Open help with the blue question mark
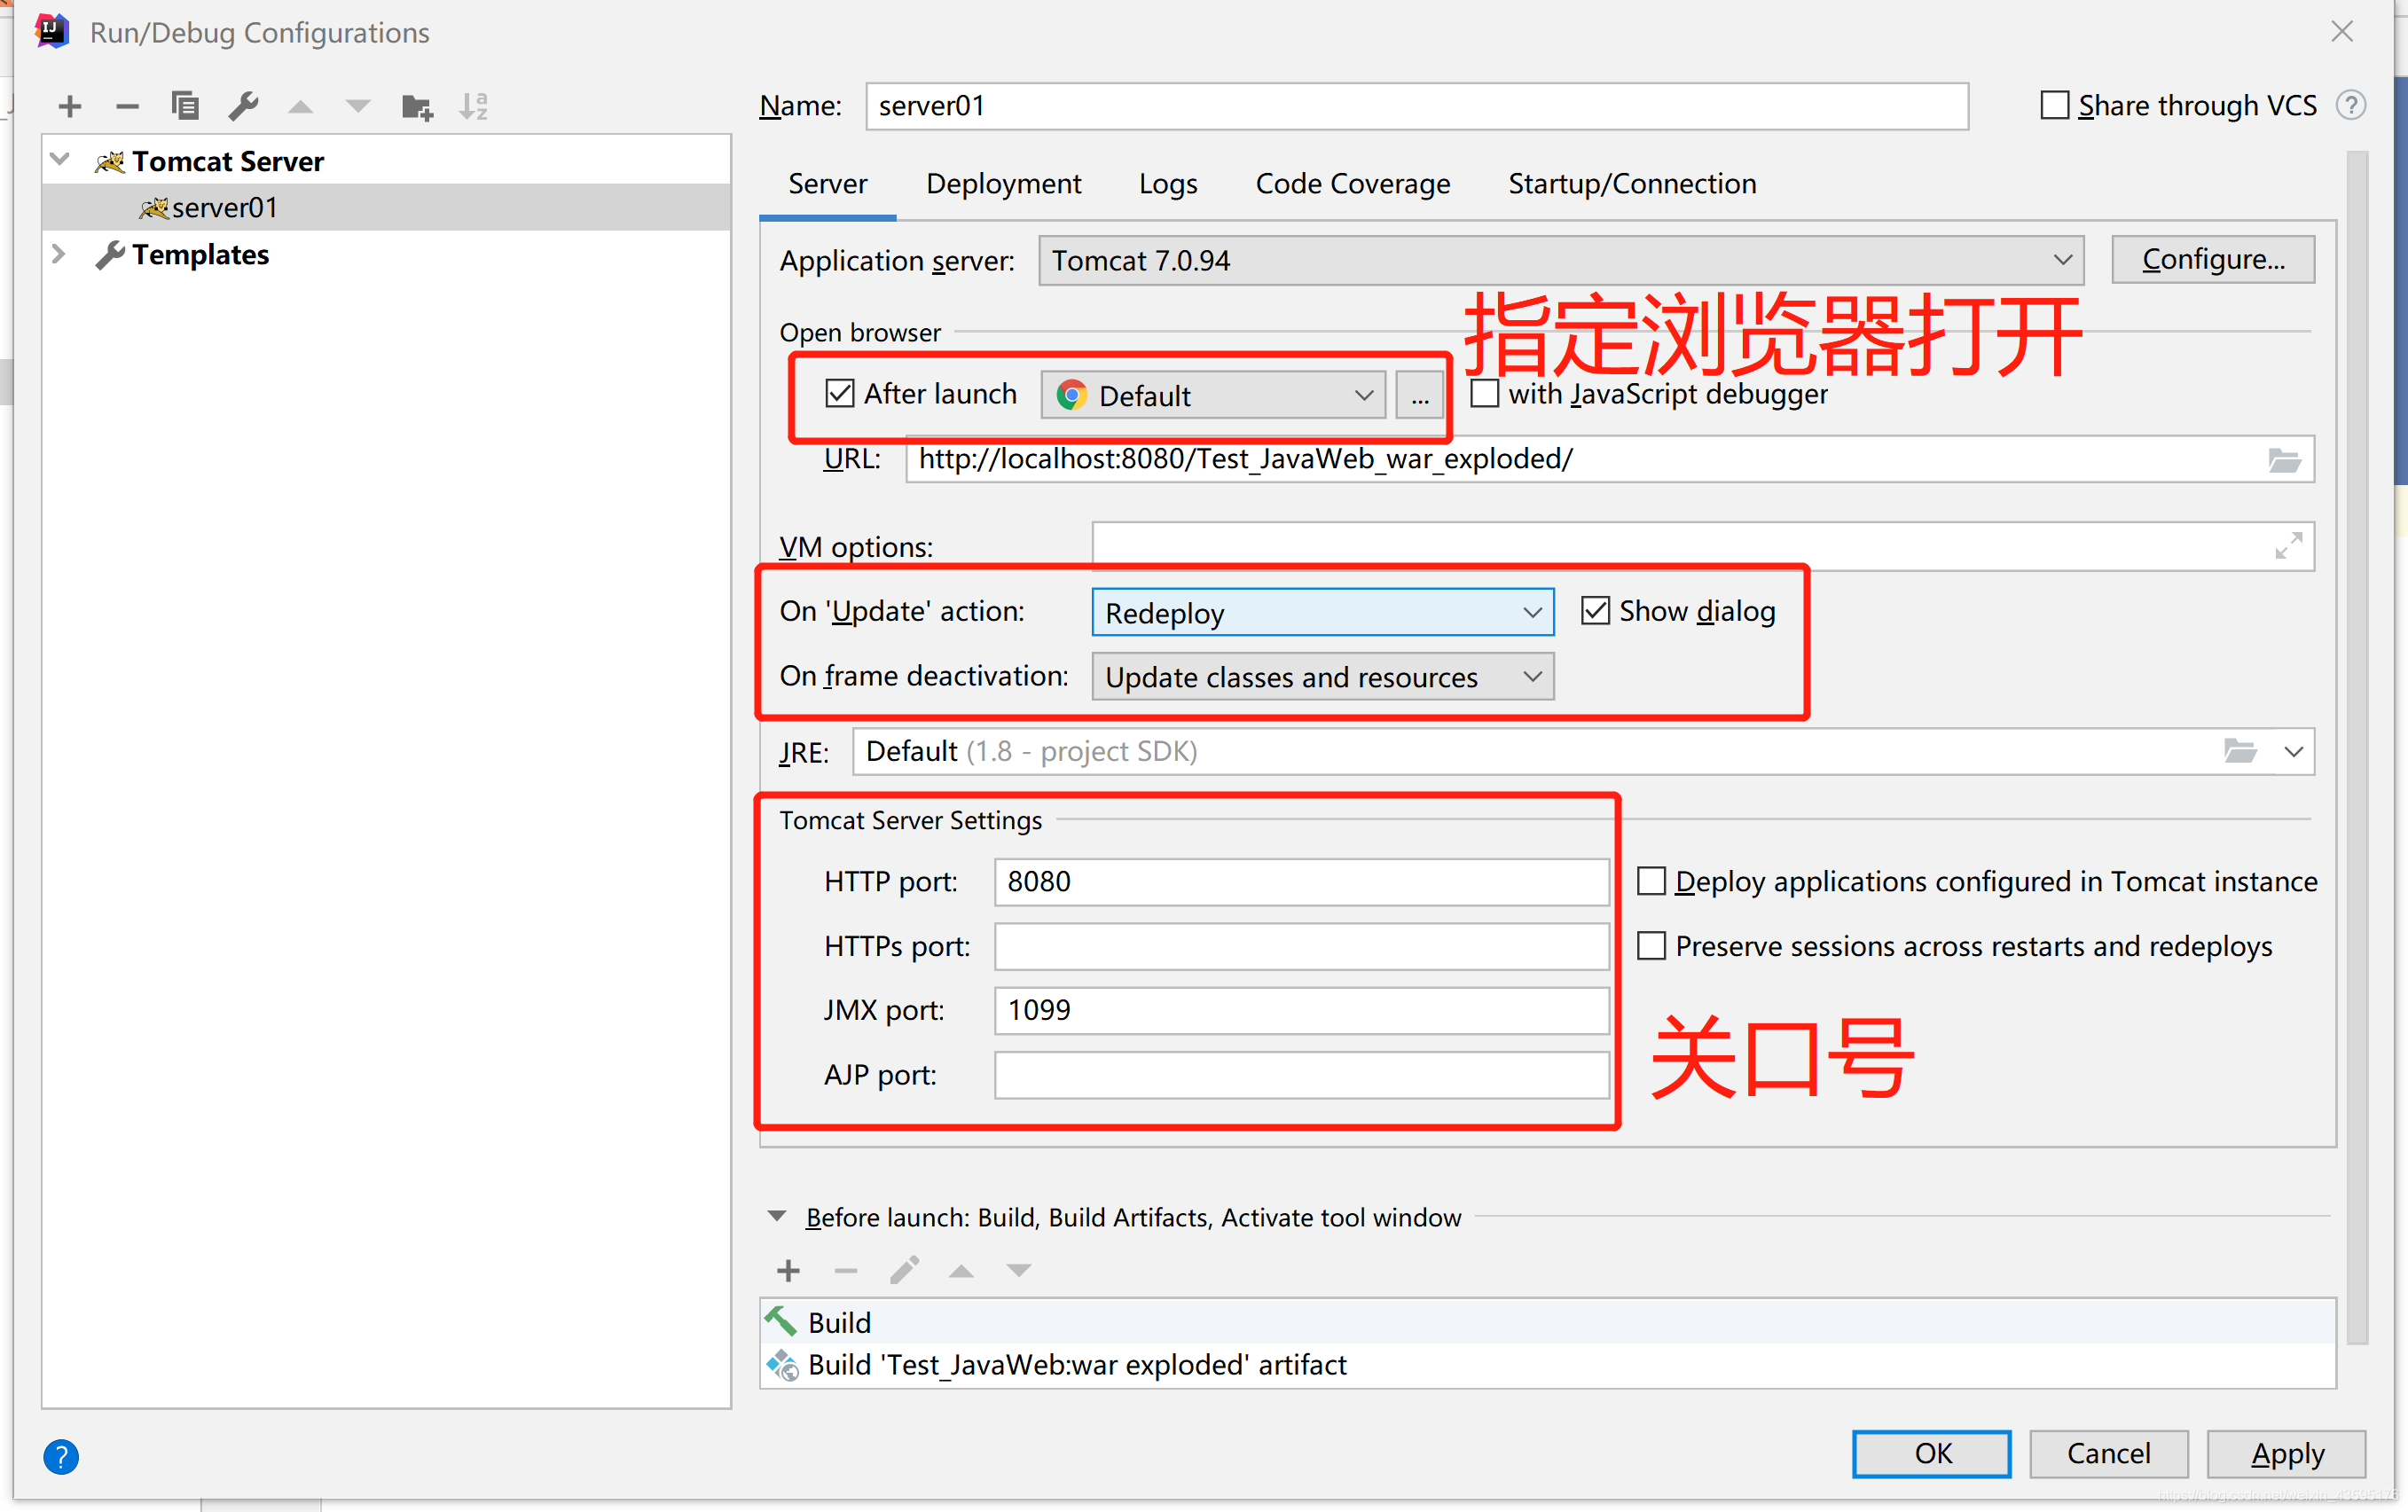This screenshot has height=1512, width=2408. (x=61, y=1456)
